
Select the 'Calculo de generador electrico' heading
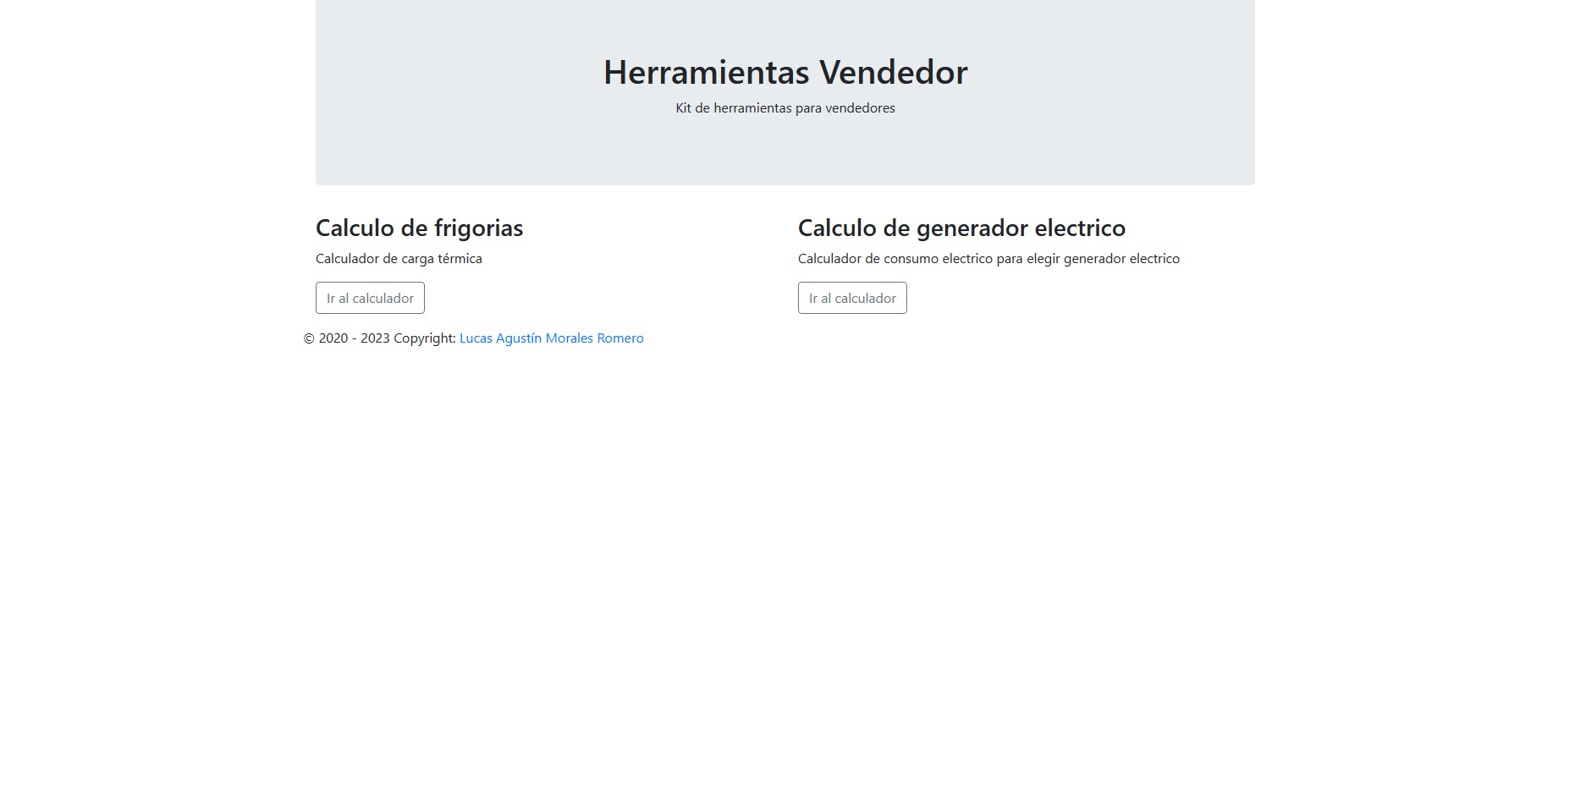click(961, 228)
